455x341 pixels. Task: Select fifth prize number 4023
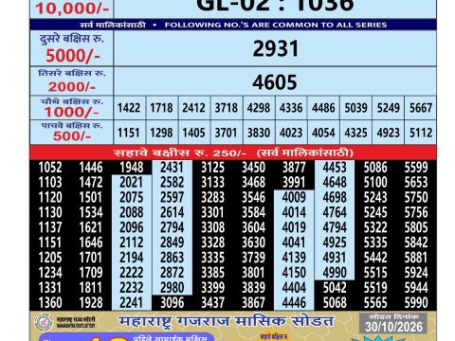291,133
